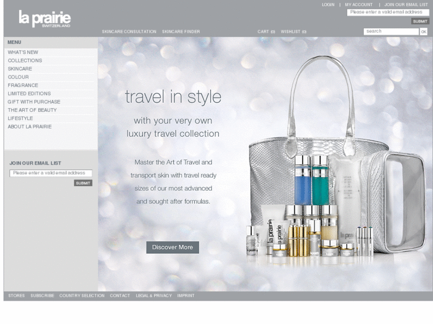Screen dimensions: 433x324
Task: Open THE ART OF BEAUTY
Action: (32, 111)
